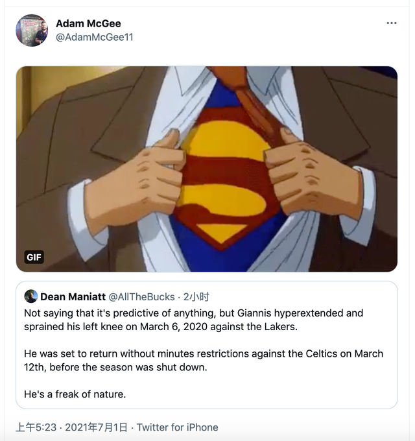Open the @AllTheBucks handle
The height and width of the screenshot is (441, 415).
click(x=141, y=297)
